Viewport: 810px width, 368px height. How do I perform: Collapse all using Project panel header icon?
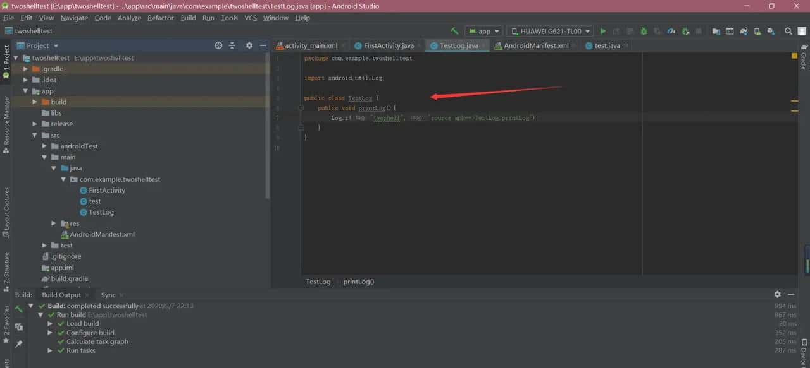(x=232, y=45)
